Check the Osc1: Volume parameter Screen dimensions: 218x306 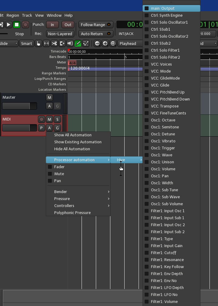tap(147, 169)
